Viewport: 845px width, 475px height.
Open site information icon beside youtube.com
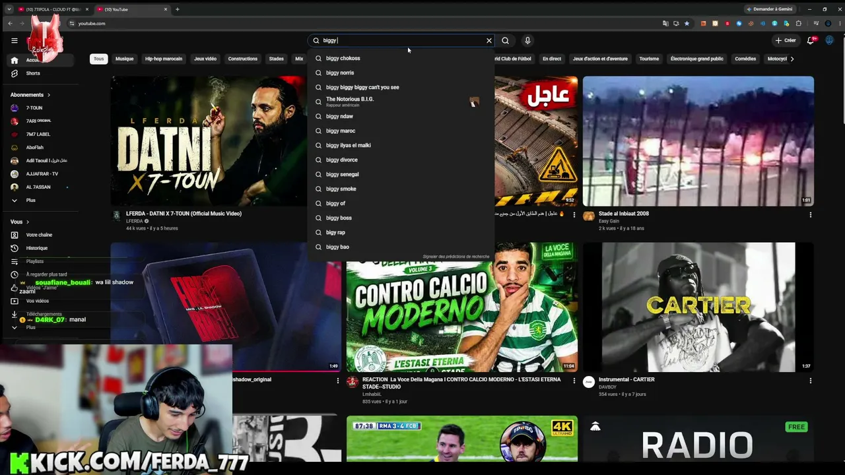point(71,23)
